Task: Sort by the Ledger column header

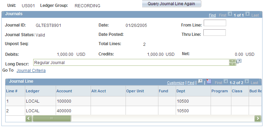Action: click(33, 91)
